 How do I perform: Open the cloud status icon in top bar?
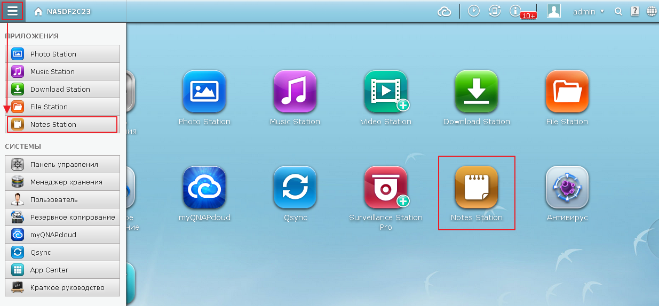coord(444,11)
